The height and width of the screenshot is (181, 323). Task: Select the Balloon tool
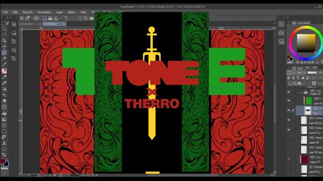[x=4, y=149]
